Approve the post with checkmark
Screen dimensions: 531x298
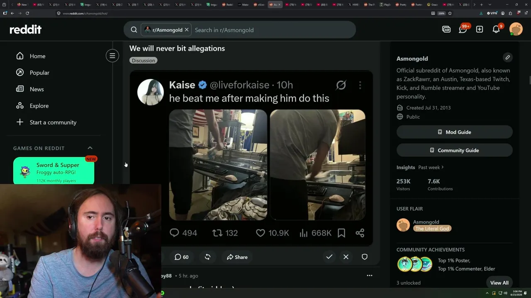point(329,257)
